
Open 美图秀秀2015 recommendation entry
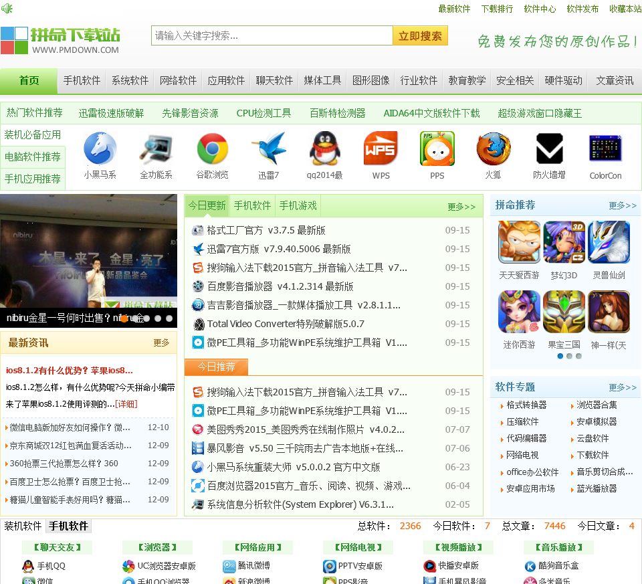(x=306, y=429)
